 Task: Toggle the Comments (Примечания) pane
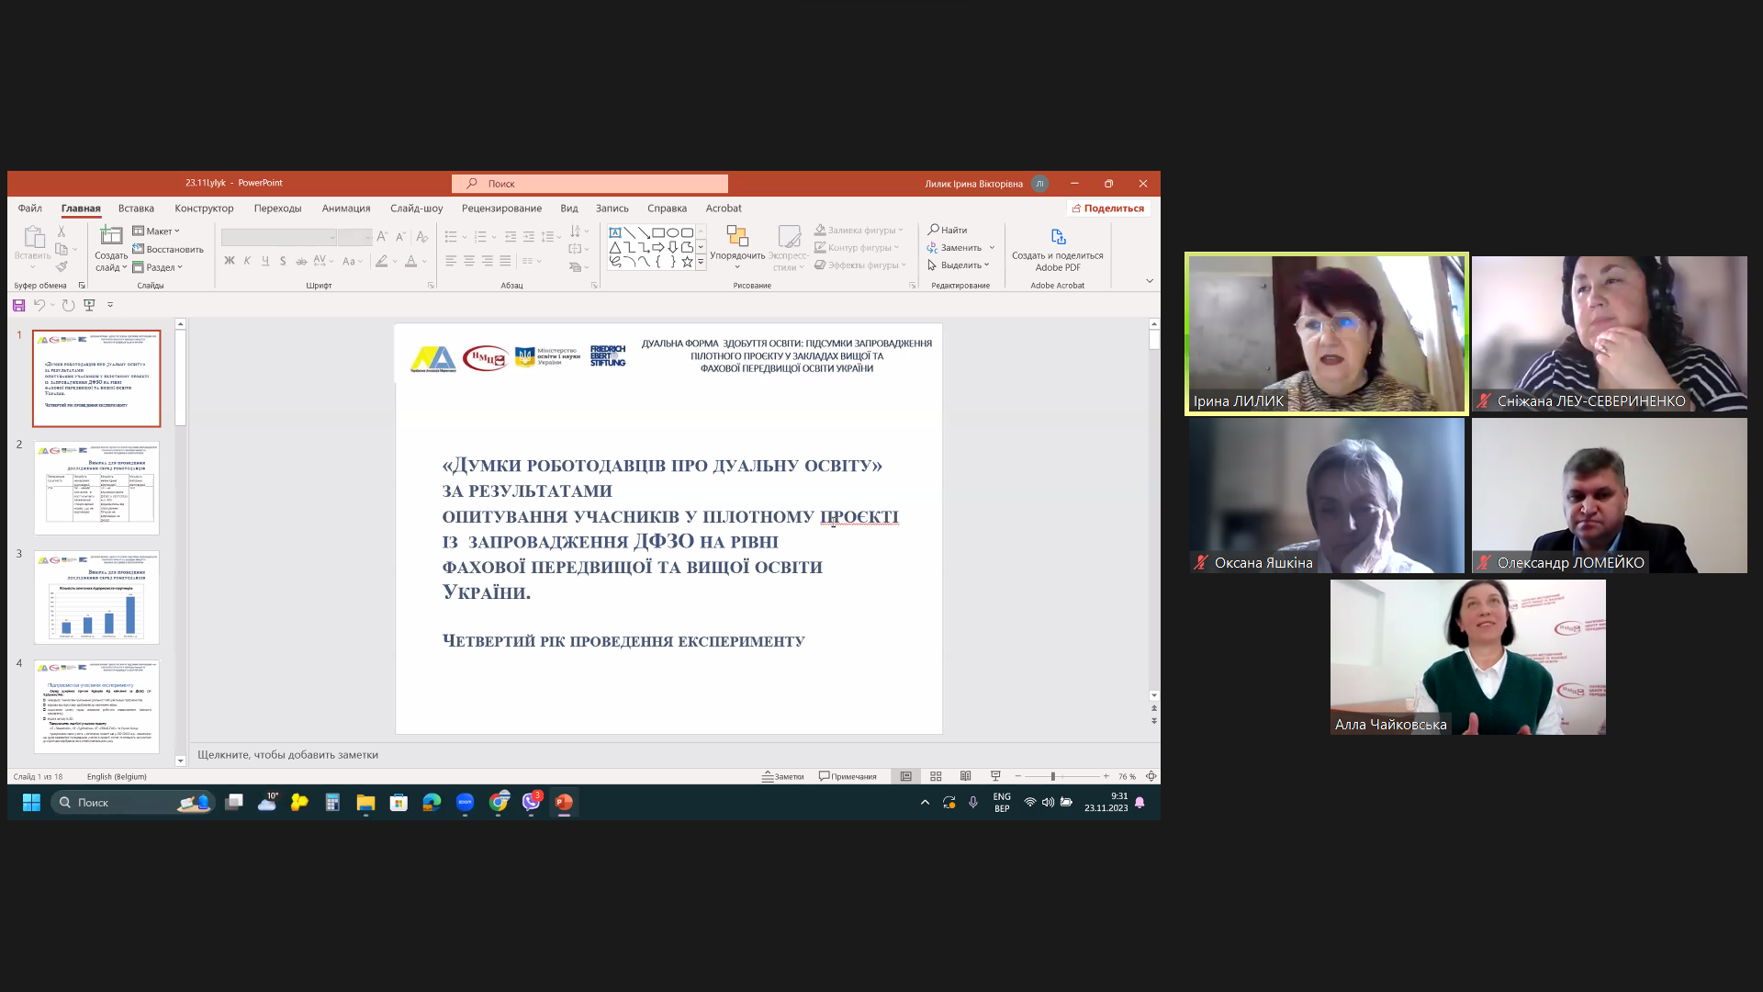click(x=848, y=776)
